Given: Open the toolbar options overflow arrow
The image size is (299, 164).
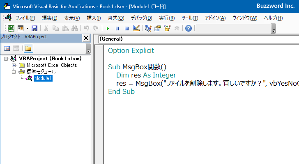Looking at the screenshot, I should click(x=274, y=29).
